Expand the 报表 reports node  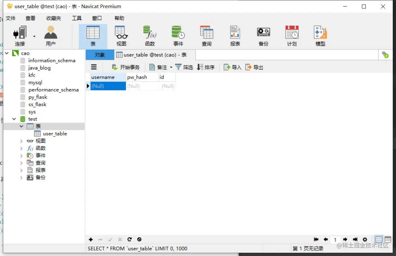pos(21,170)
